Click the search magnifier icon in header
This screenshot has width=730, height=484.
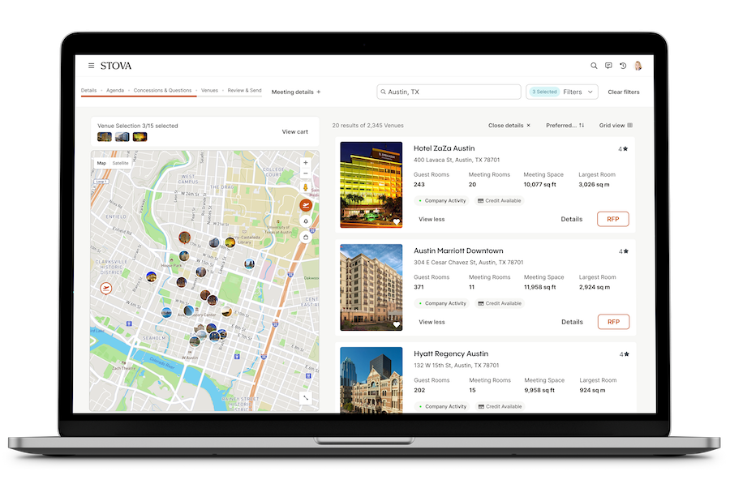[x=594, y=66]
